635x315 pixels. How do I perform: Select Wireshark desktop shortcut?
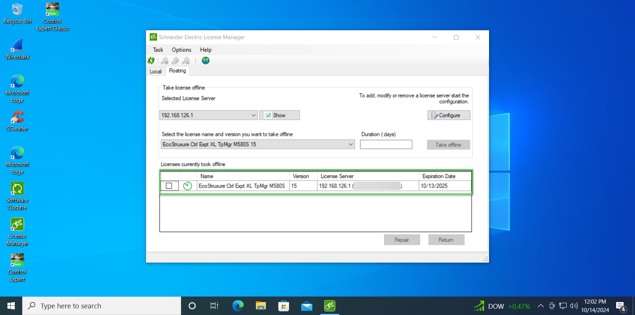[17, 49]
